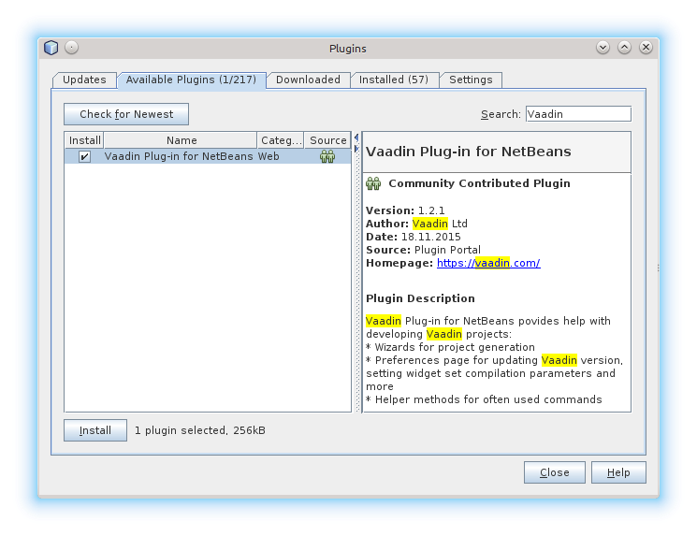Close the Plugins window with the X button
This screenshot has width=697, height=536.
[646, 47]
